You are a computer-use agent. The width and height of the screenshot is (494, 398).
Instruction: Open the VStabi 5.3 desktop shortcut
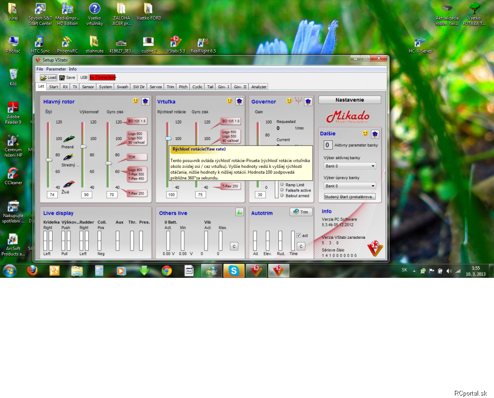click(x=176, y=44)
